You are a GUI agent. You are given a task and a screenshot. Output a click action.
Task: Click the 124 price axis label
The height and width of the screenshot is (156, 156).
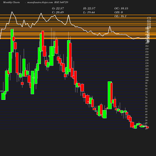(147, 69)
